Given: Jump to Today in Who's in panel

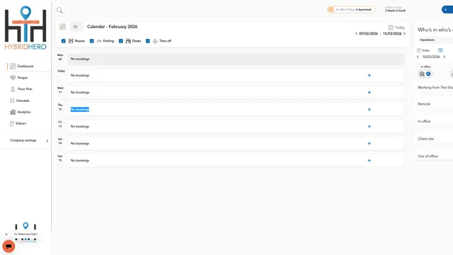Looking at the screenshot, I should pos(423,50).
